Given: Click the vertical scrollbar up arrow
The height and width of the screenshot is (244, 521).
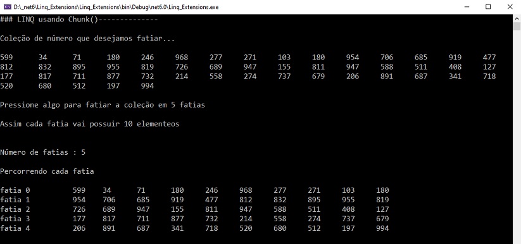Looking at the screenshot, I should coord(517,18).
